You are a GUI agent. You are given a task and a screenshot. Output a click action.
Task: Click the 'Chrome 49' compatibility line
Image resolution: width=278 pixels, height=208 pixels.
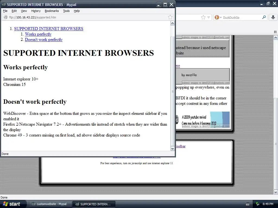(72, 135)
